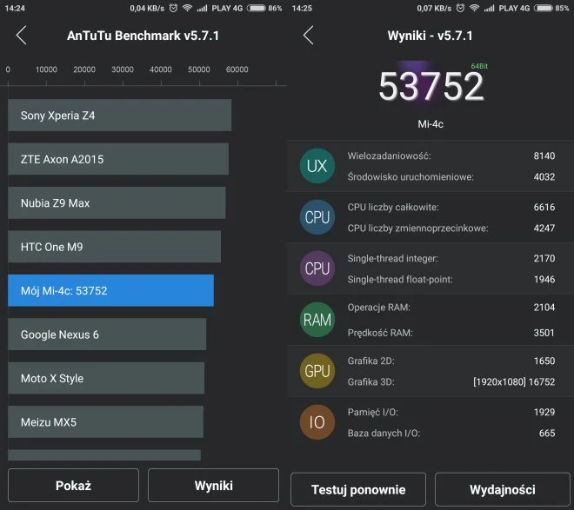The height and width of the screenshot is (510, 574).
Task: Tap Środowisko uruchomieniowe score row
Action: coord(451,177)
